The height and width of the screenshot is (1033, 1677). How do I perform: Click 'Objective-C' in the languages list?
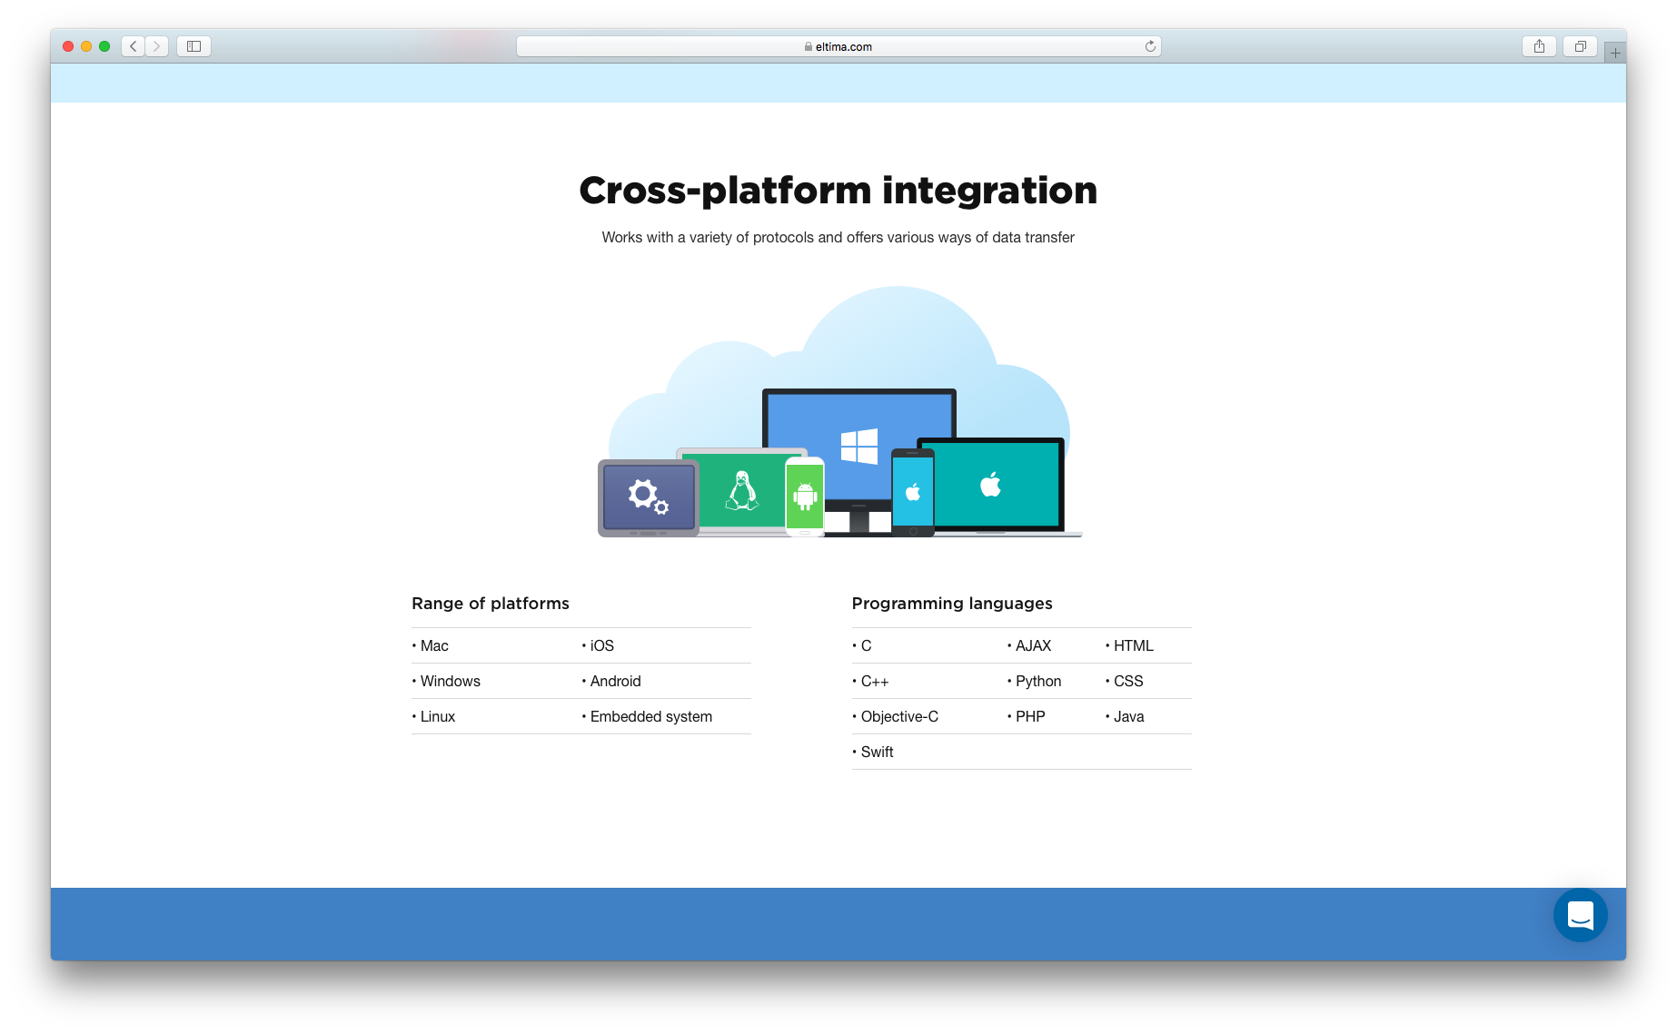(x=899, y=716)
